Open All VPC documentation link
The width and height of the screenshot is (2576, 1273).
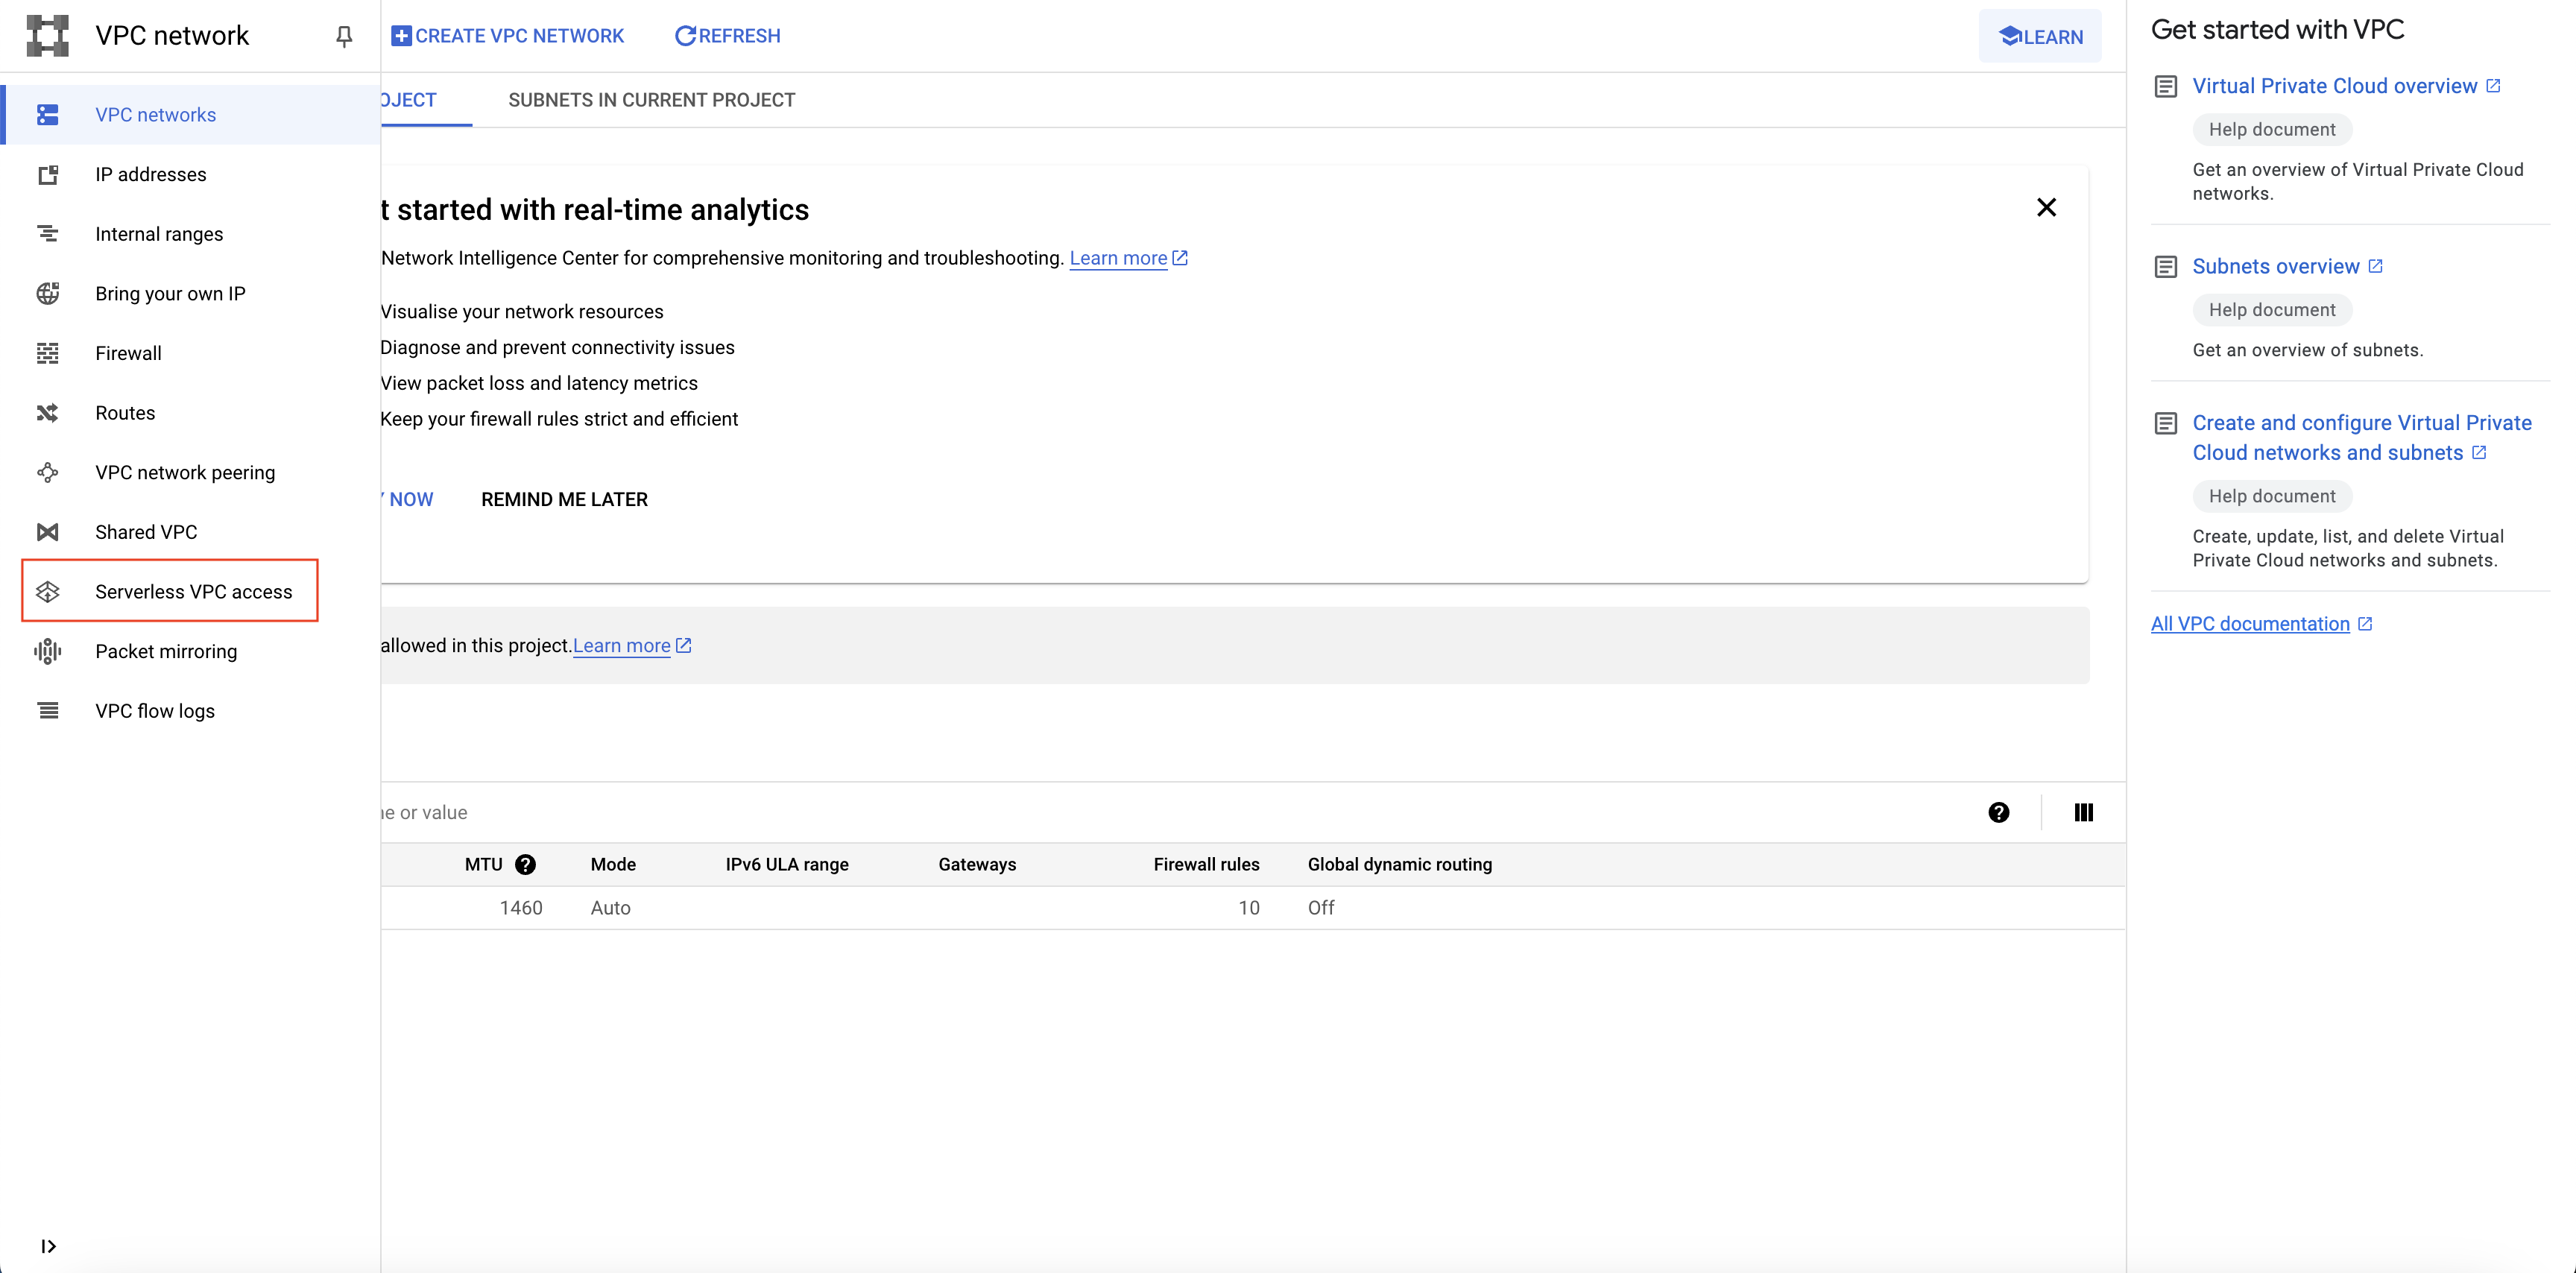(x=2250, y=624)
